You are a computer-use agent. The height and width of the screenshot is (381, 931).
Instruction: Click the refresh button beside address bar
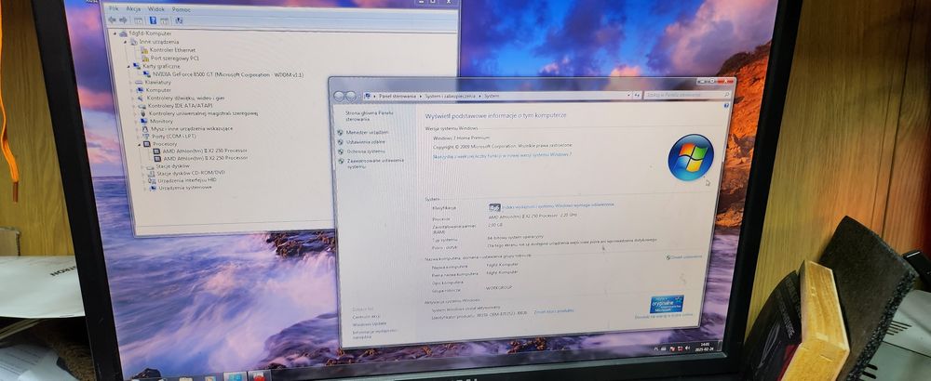[x=637, y=95]
